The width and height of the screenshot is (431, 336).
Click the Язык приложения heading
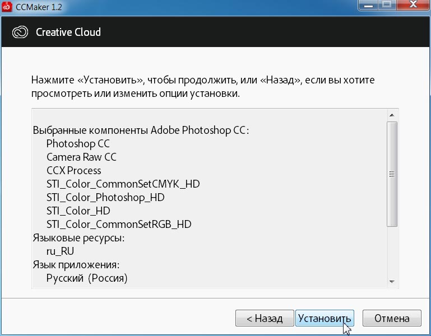tap(76, 264)
